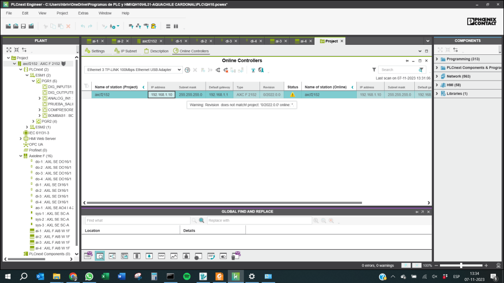Open the Extras menu
This screenshot has width=504, height=283.
[83, 13]
